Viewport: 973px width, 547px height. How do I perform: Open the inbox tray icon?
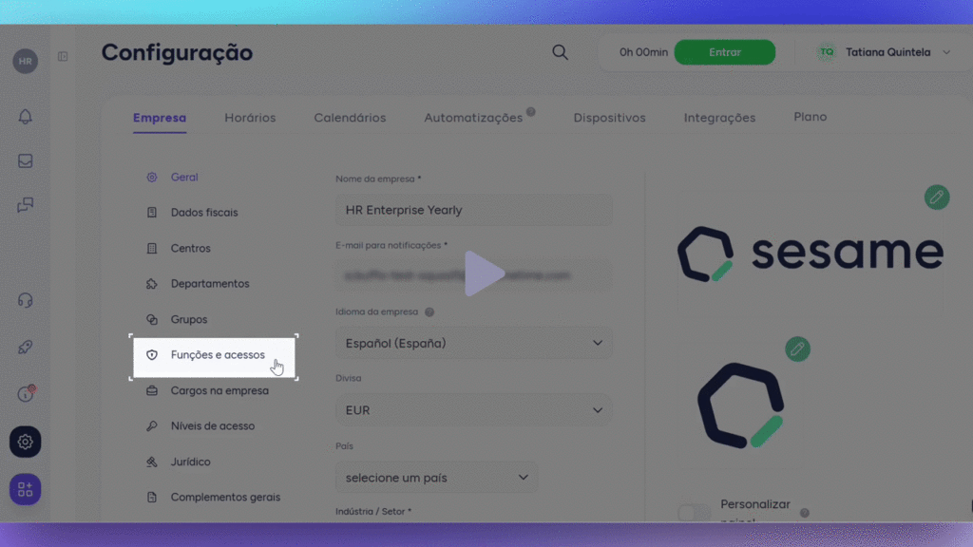coord(26,160)
